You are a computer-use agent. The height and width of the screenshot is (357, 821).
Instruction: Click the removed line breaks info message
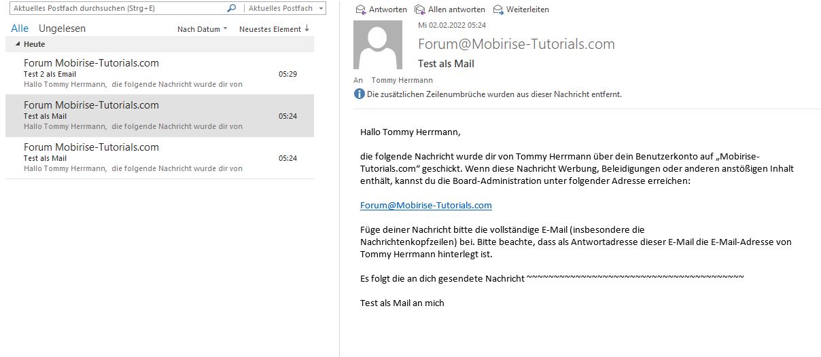[x=494, y=94]
